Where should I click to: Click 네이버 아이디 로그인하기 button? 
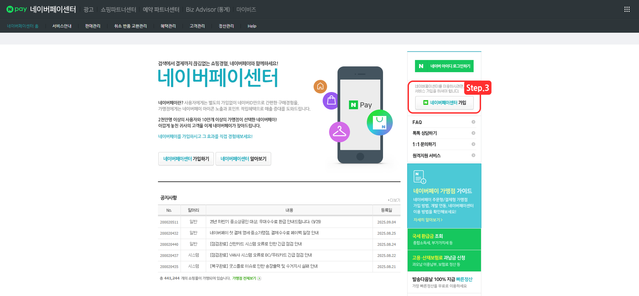coord(444,66)
